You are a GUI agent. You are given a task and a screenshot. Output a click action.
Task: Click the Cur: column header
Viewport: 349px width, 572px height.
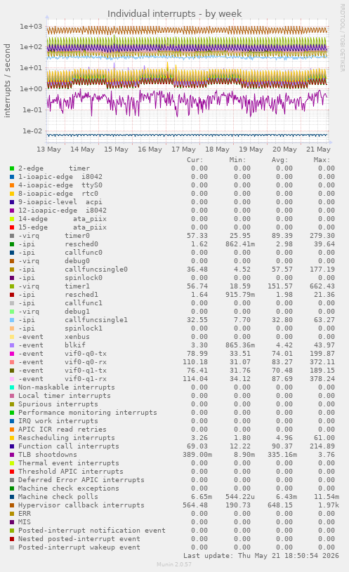tap(195, 160)
